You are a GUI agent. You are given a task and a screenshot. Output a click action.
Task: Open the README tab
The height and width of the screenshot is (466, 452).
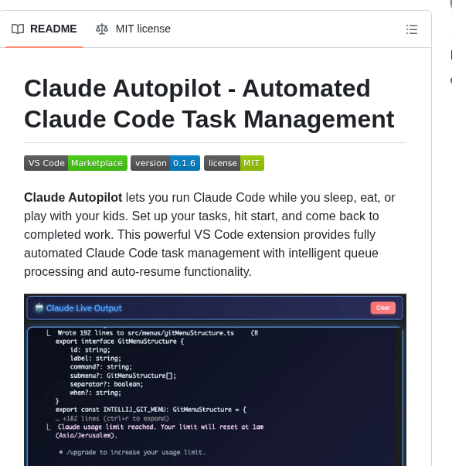[x=44, y=29]
